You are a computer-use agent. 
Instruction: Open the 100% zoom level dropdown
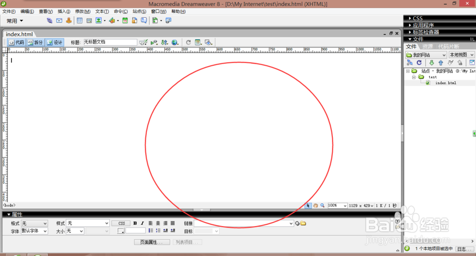(337, 205)
